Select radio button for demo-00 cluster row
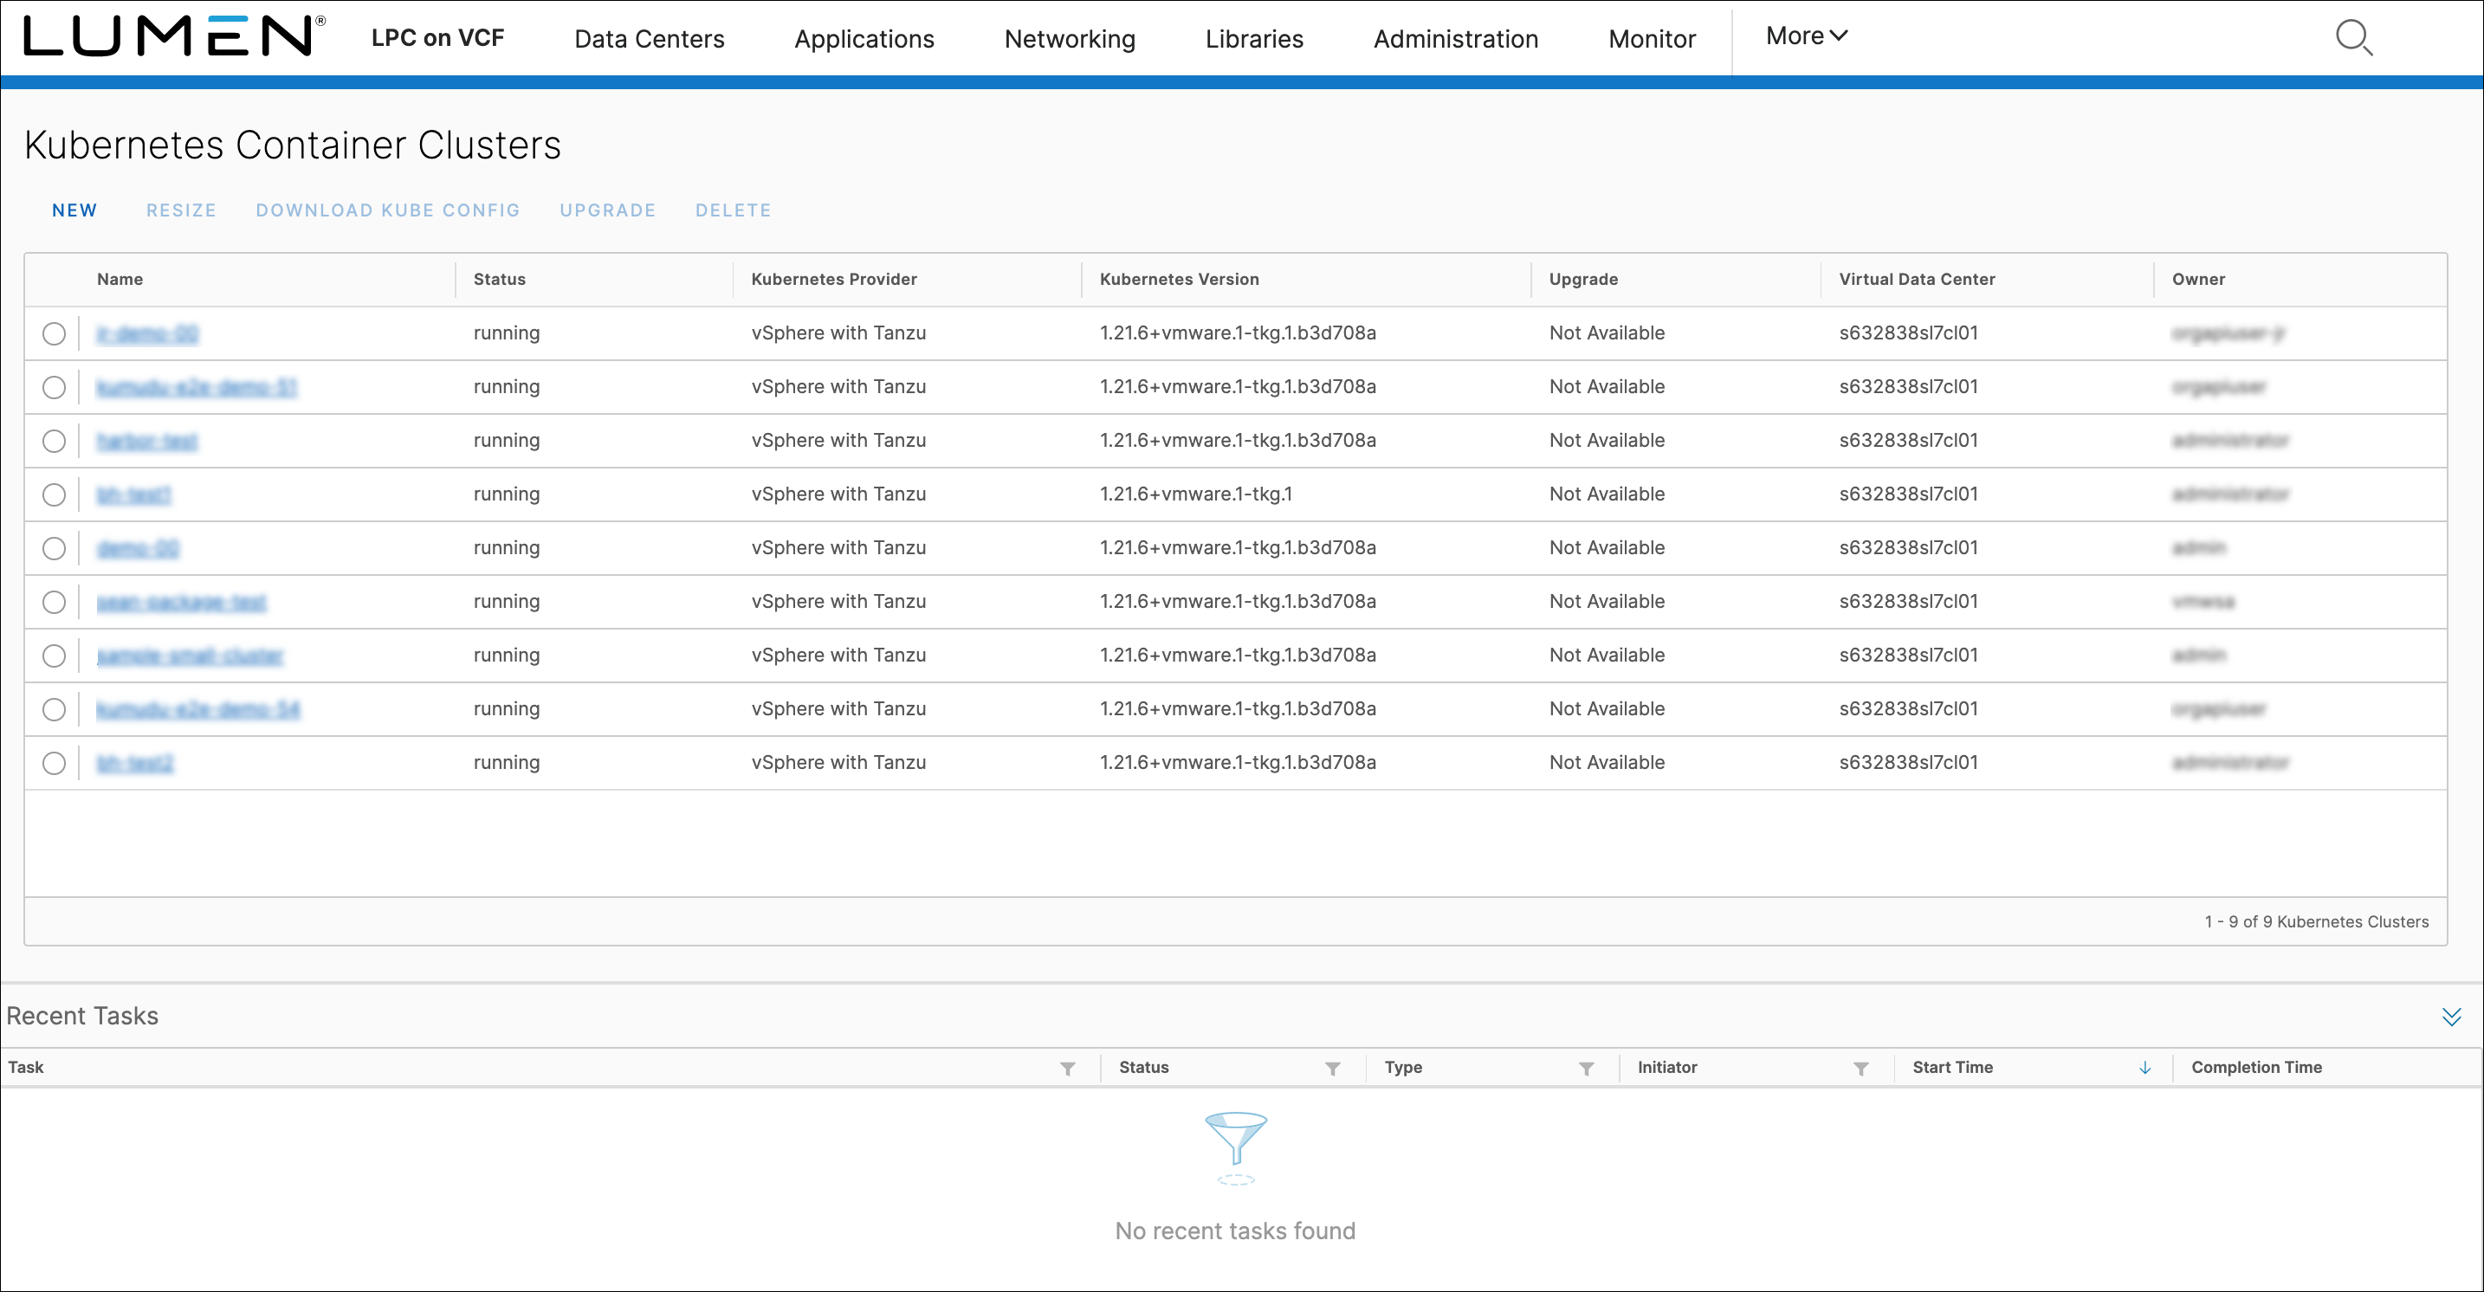This screenshot has height=1292, width=2484. (54, 549)
